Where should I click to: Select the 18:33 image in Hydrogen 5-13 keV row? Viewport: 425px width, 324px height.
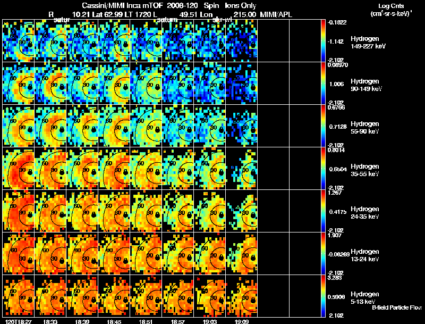pyautogui.click(x=50, y=296)
